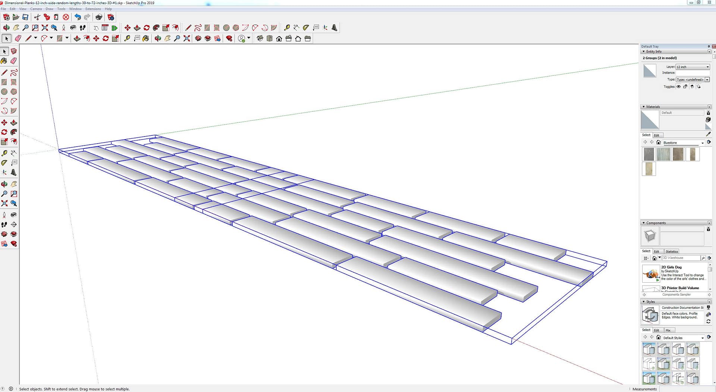Click the Save file icon in top toolbar
Viewport: 716px width, 392px height.
[25, 17]
